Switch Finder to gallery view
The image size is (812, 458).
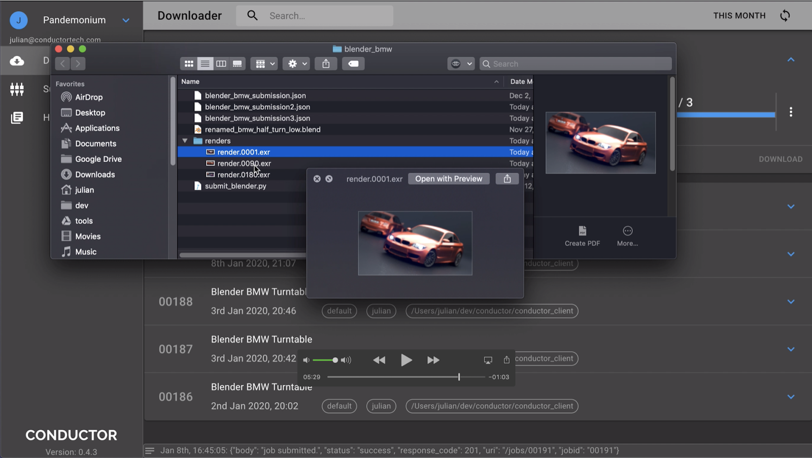click(x=238, y=63)
